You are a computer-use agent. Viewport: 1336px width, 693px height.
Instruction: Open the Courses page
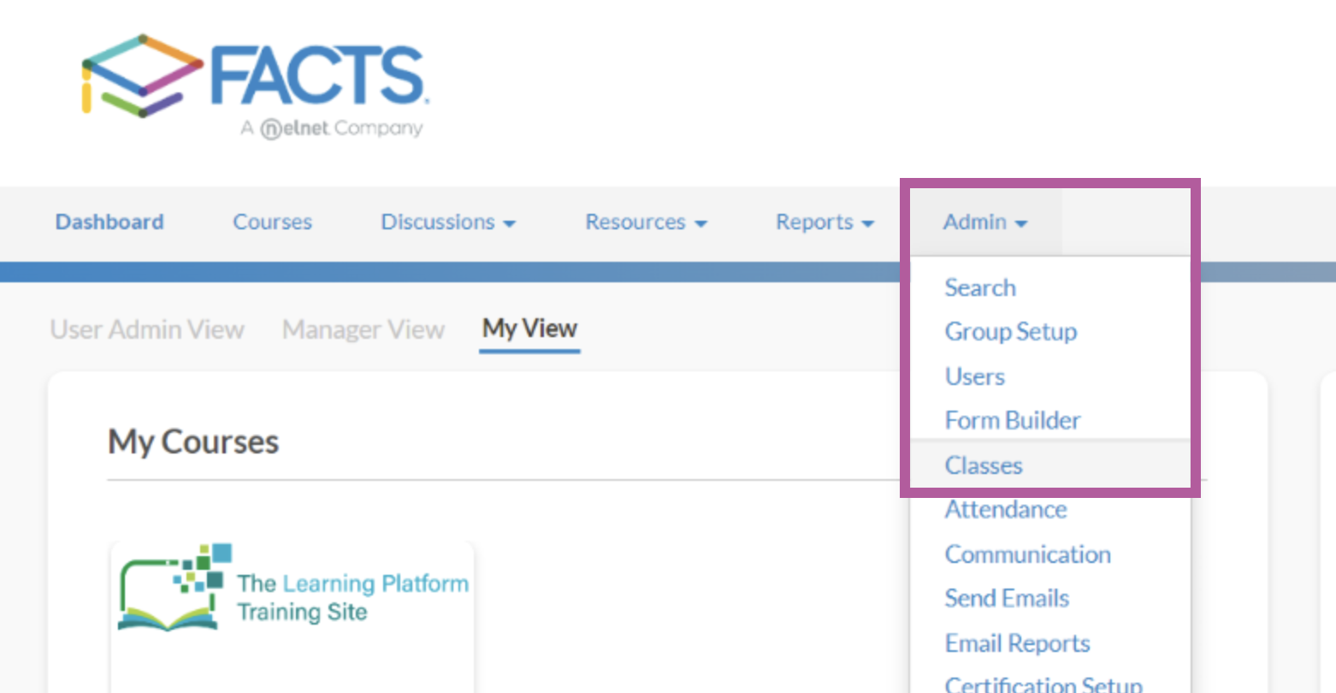(x=271, y=222)
